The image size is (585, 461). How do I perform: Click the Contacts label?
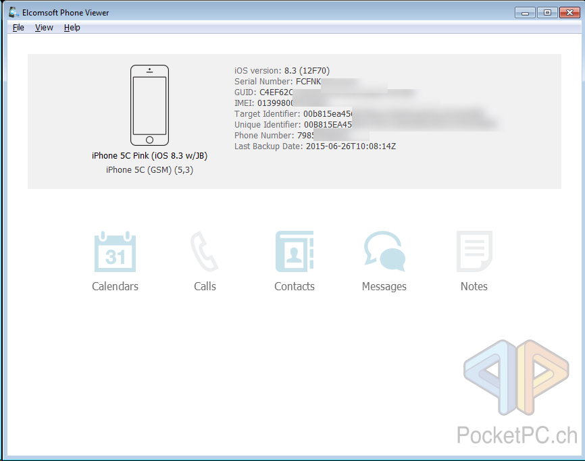tap(295, 286)
